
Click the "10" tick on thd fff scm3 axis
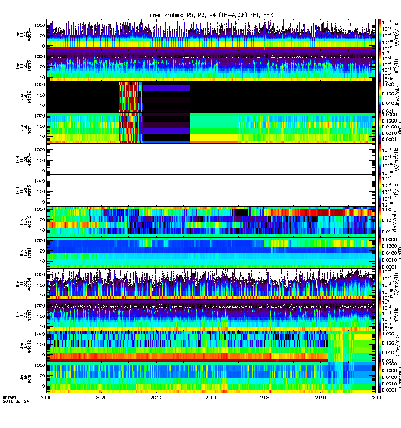coord(42,202)
